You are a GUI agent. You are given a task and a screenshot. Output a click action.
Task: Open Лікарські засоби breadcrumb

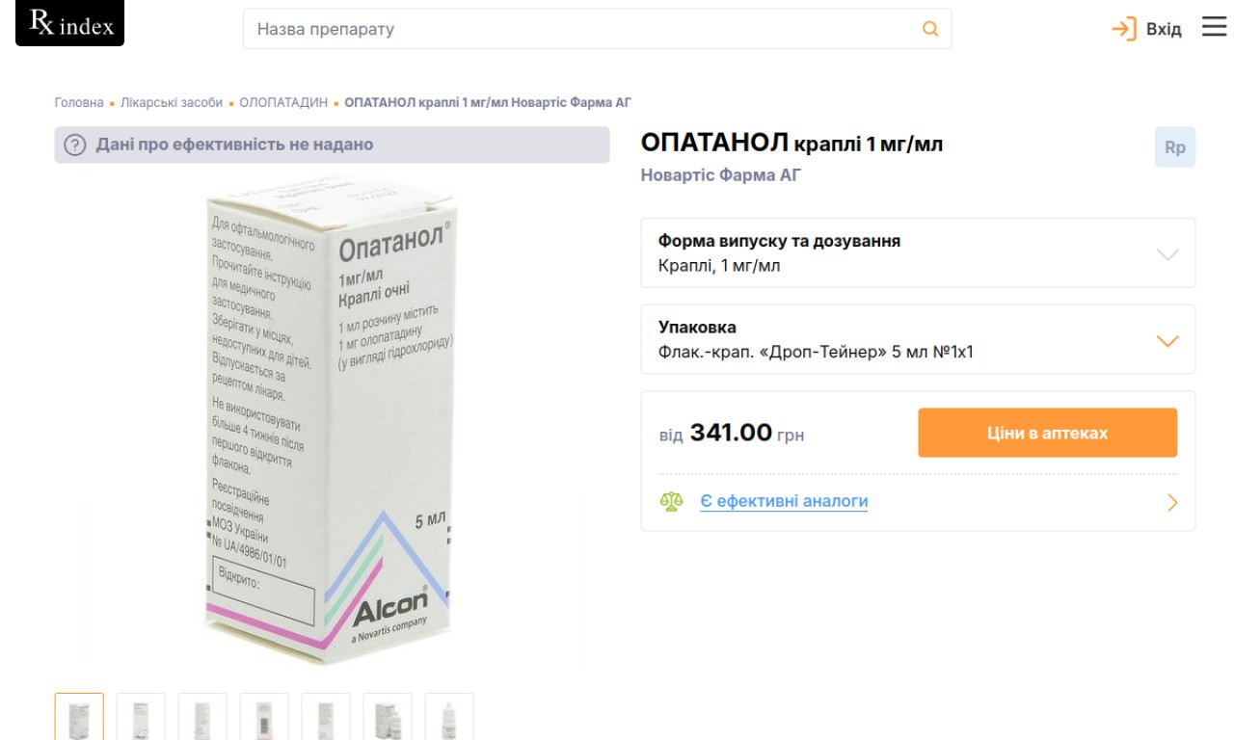[x=172, y=102]
